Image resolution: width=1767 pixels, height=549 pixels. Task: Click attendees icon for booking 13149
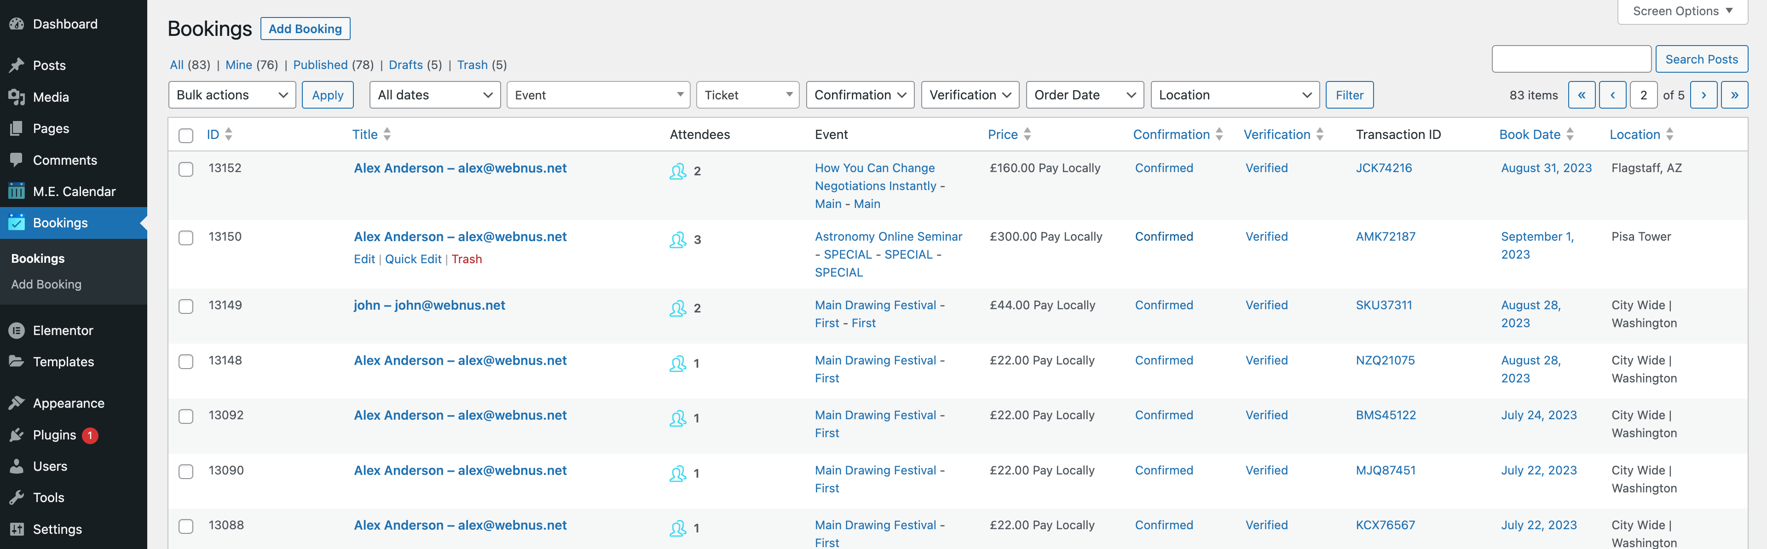point(678,308)
